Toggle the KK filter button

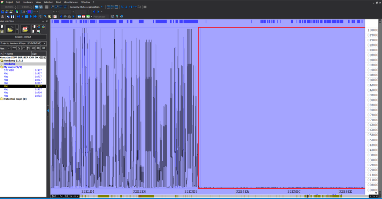tap(33, 48)
